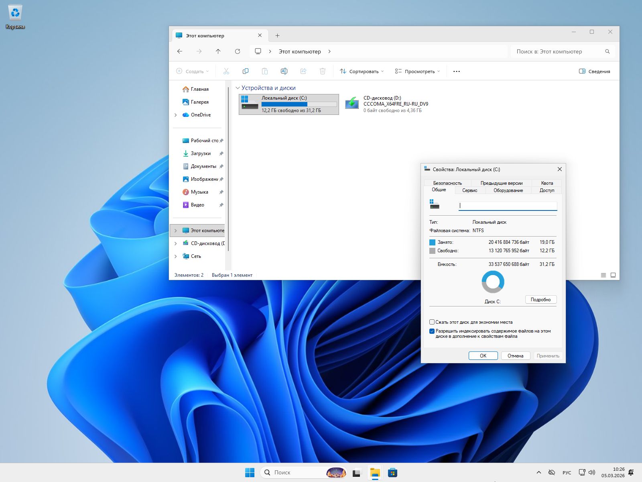The height and width of the screenshot is (482, 642).
Task: Open the Details pane via Сведения icon
Action: coord(594,71)
